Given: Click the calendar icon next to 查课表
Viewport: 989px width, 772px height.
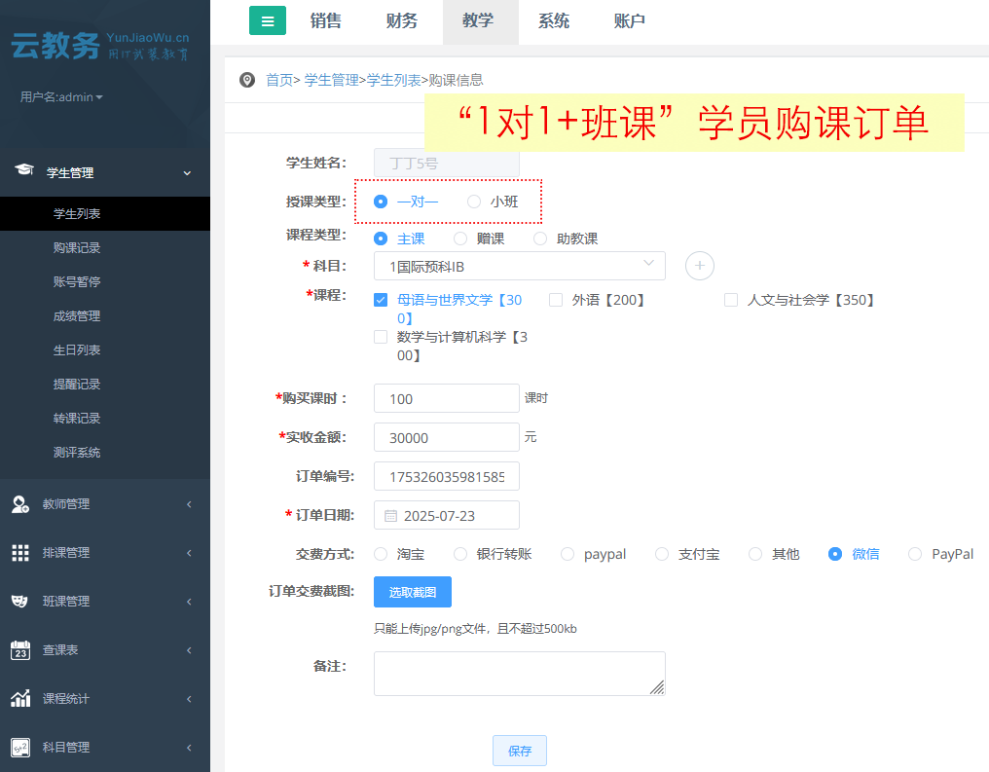Looking at the screenshot, I should coord(20,649).
